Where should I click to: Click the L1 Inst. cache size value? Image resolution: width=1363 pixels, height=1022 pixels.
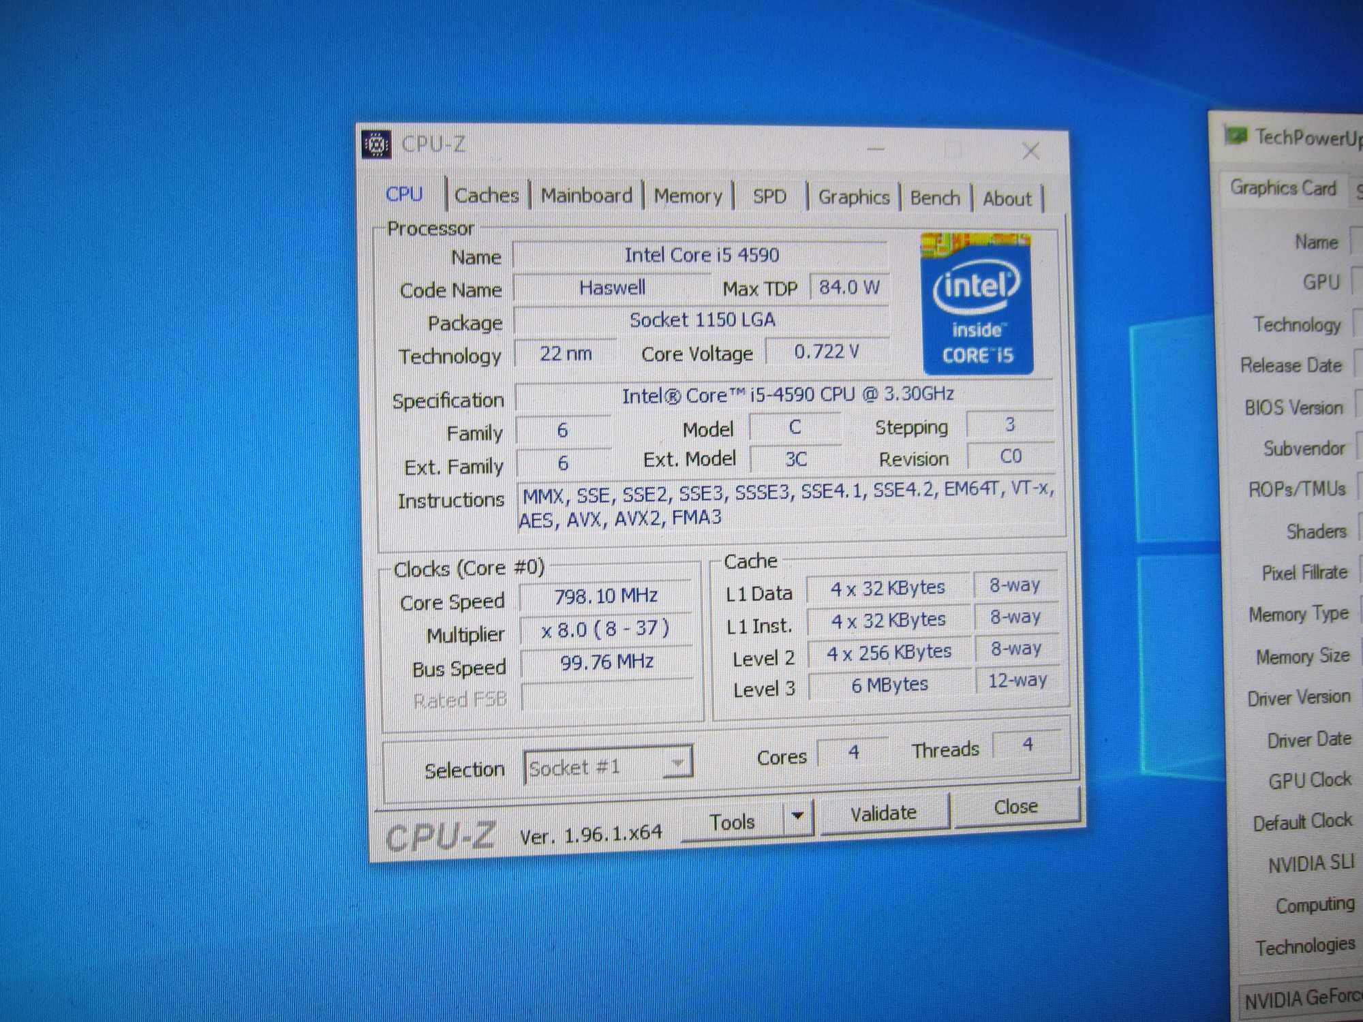click(889, 620)
